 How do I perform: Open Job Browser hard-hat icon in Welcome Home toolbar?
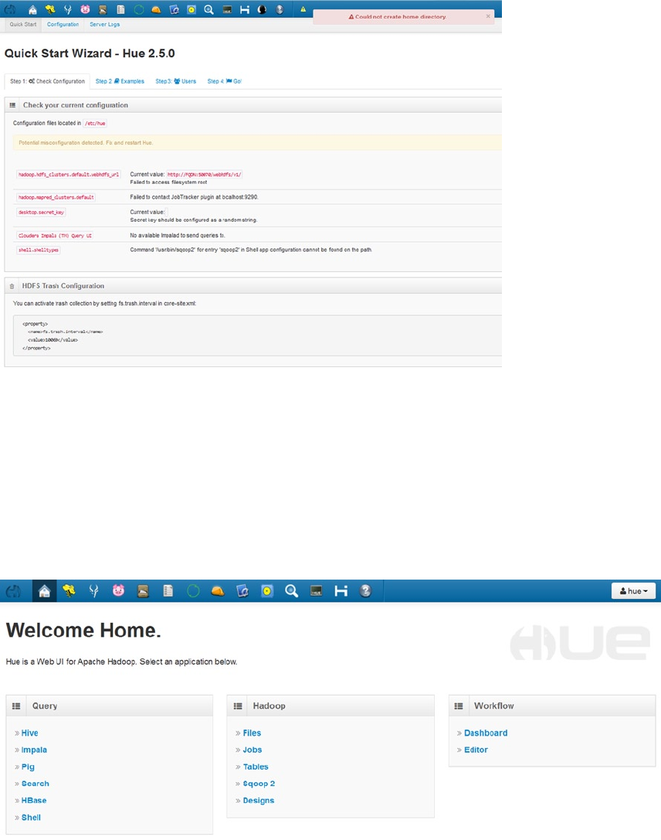[x=218, y=591]
